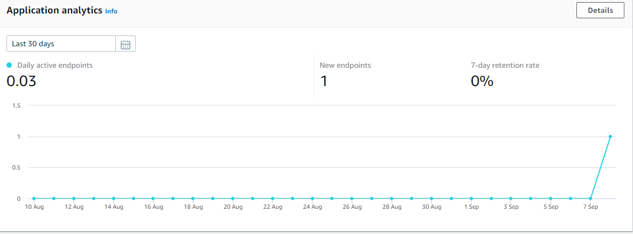
Task: Open the calendar date picker icon
Action: tap(126, 44)
